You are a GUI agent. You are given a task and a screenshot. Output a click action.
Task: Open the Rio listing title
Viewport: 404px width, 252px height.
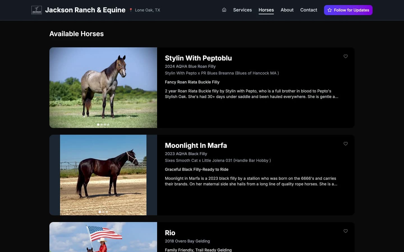[170, 233]
